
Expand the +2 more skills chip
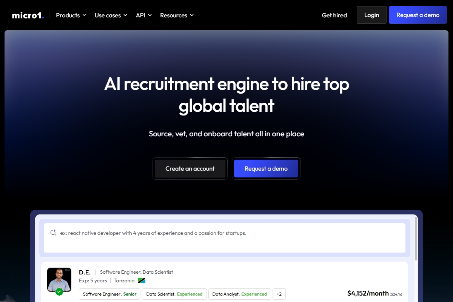tap(279, 294)
